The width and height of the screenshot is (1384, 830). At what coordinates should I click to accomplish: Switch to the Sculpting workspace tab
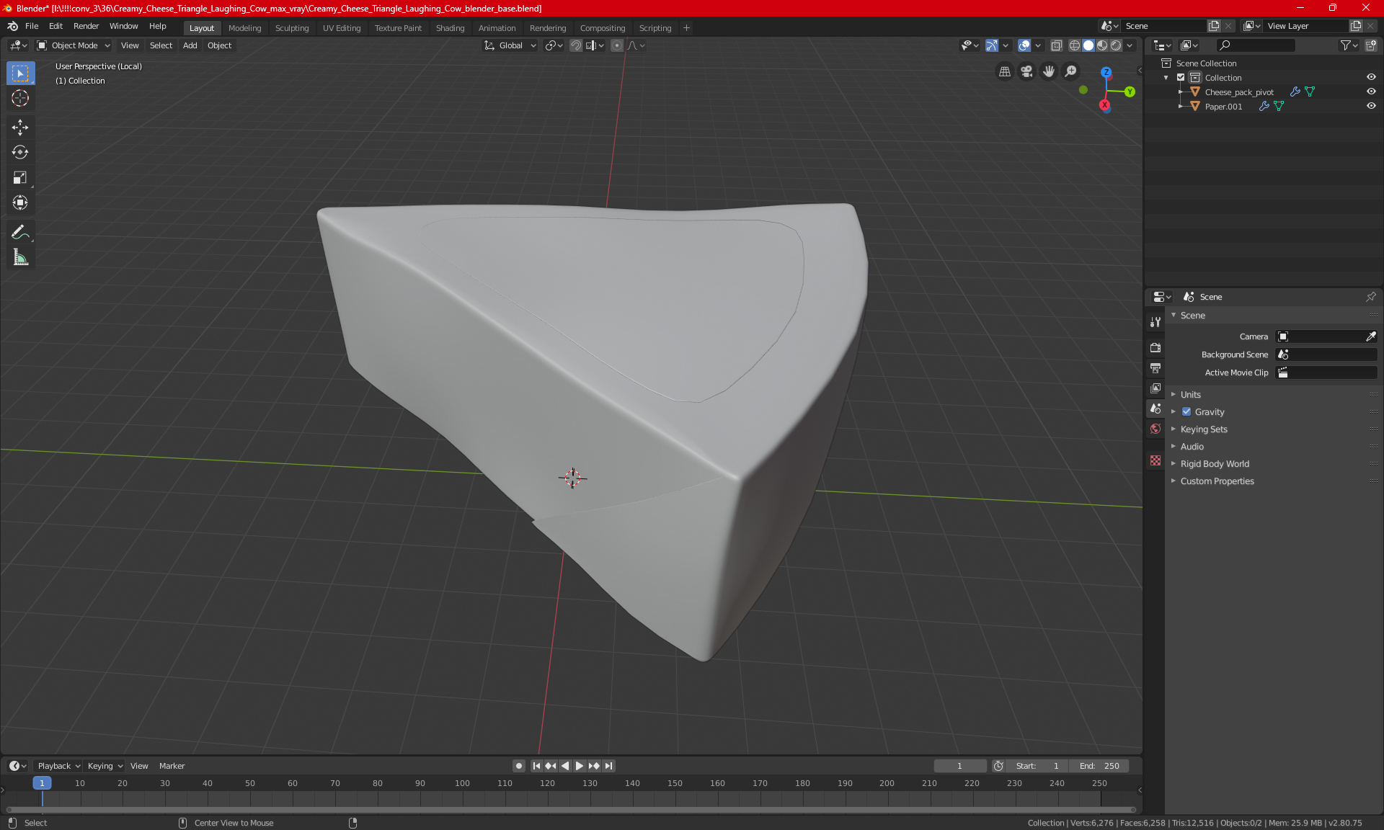pyautogui.click(x=291, y=28)
